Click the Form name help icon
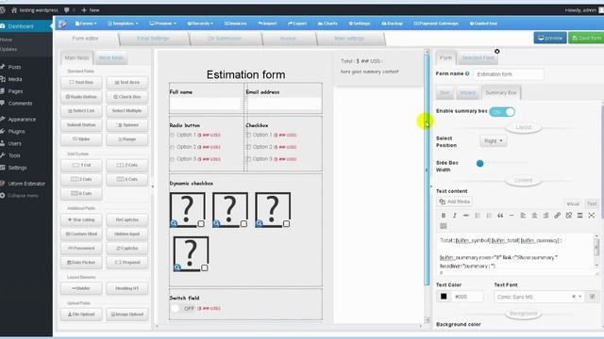This screenshot has width=604, height=339. [467, 73]
